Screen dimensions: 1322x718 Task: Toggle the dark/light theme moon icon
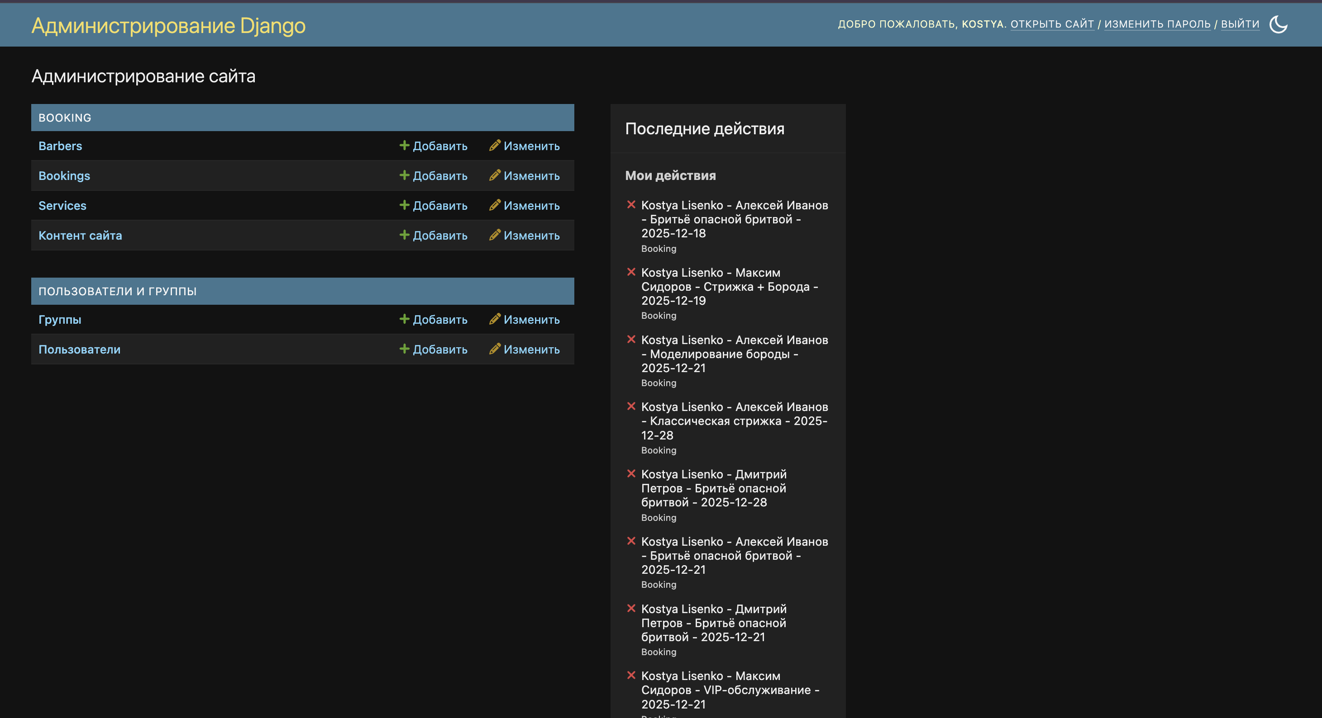(x=1278, y=24)
